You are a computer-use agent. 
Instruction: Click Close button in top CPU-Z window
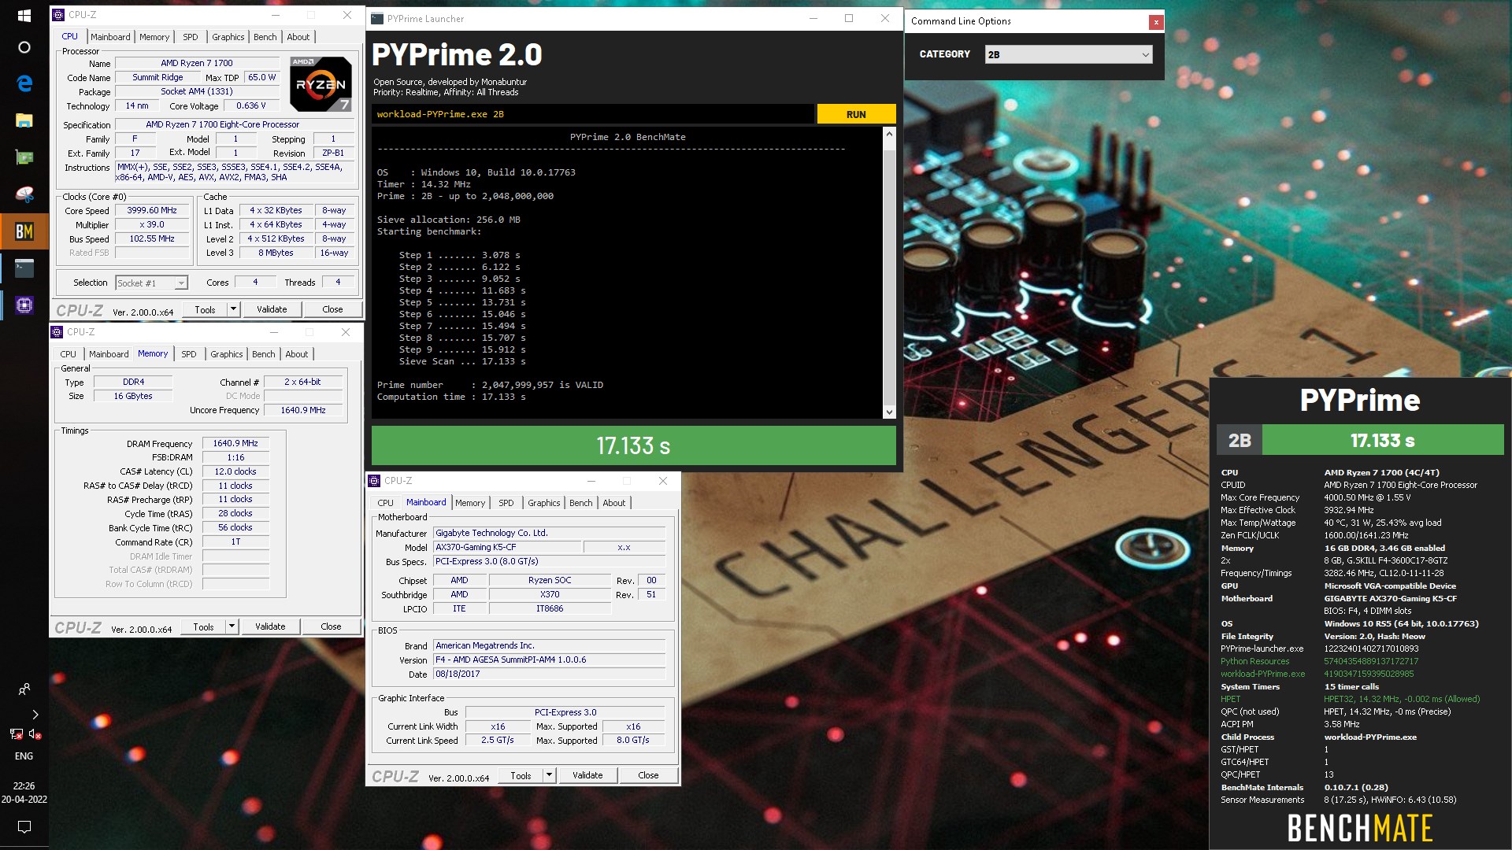pos(332,309)
